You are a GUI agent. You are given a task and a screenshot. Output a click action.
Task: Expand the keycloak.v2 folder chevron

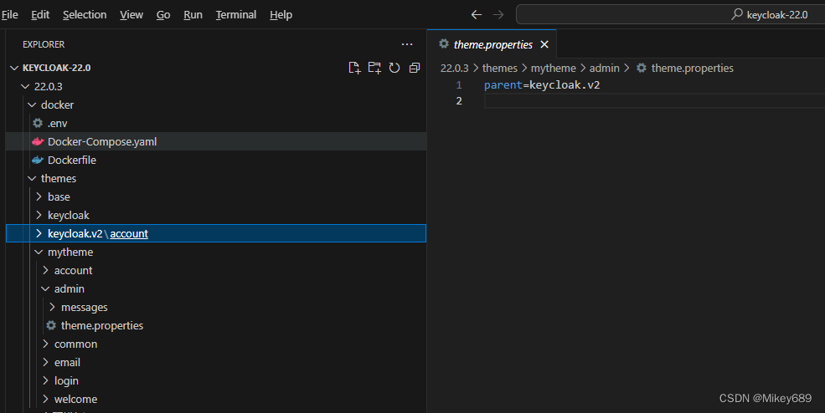coord(39,233)
